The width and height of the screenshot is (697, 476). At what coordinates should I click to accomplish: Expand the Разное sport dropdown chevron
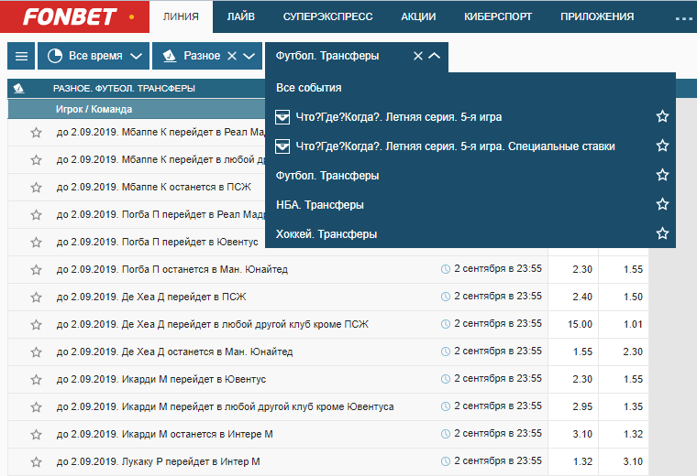[x=249, y=56]
